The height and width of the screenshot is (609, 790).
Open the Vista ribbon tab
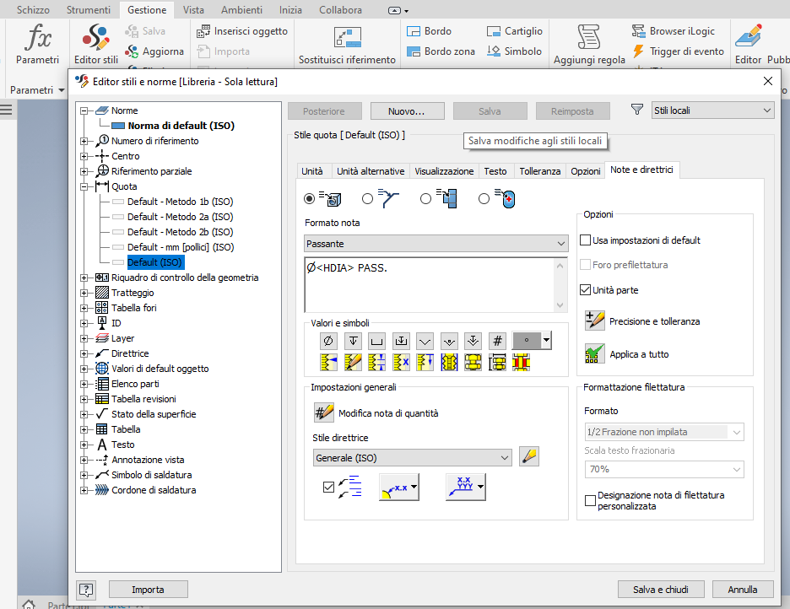(193, 10)
